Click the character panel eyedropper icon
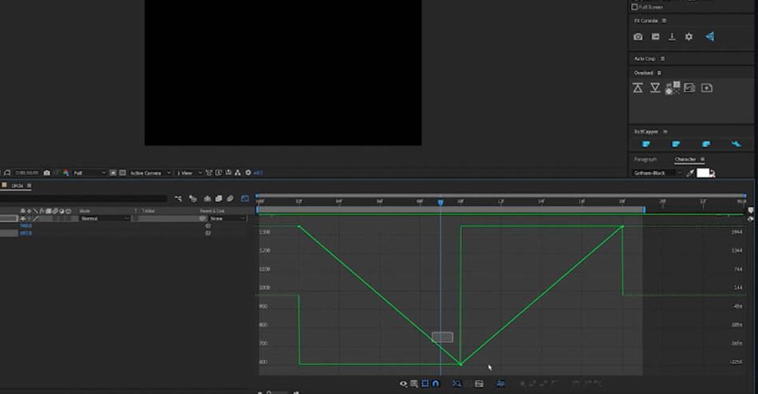This screenshot has height=394, width=758. point(690,173)
